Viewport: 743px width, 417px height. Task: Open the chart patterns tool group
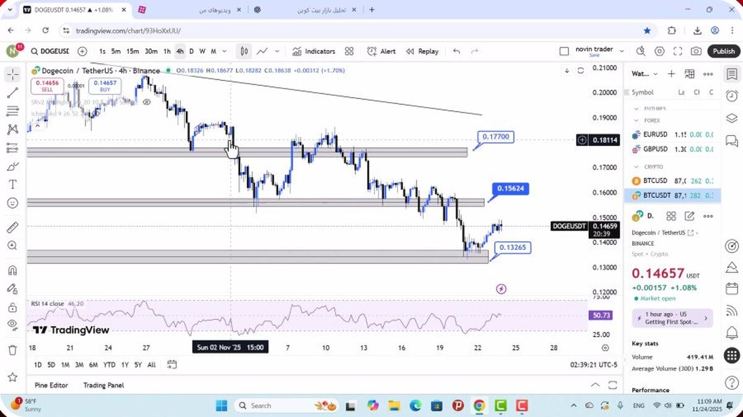[x=12, y=129]
